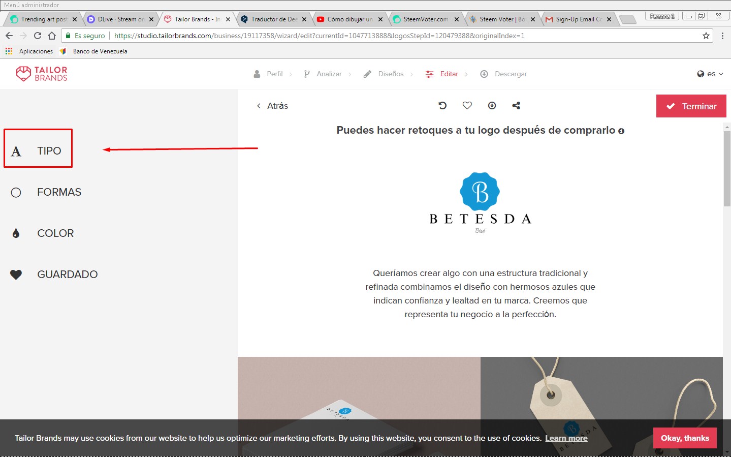Close the Tailor Brands tab
Image resolution: width=731 pixels, height=457 pixels.
pyautogui.click(x=228, y=19)
